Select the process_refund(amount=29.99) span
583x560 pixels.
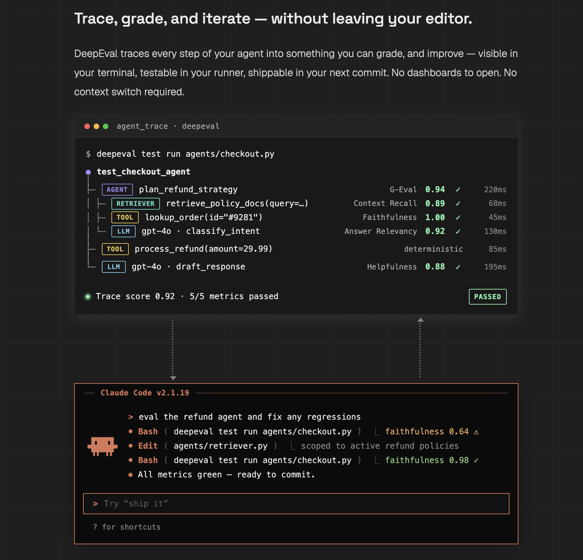pyautogui.click(x=204, y=249)
